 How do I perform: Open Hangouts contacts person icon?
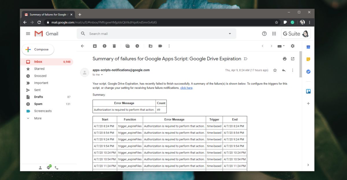(x=40, y=168)
